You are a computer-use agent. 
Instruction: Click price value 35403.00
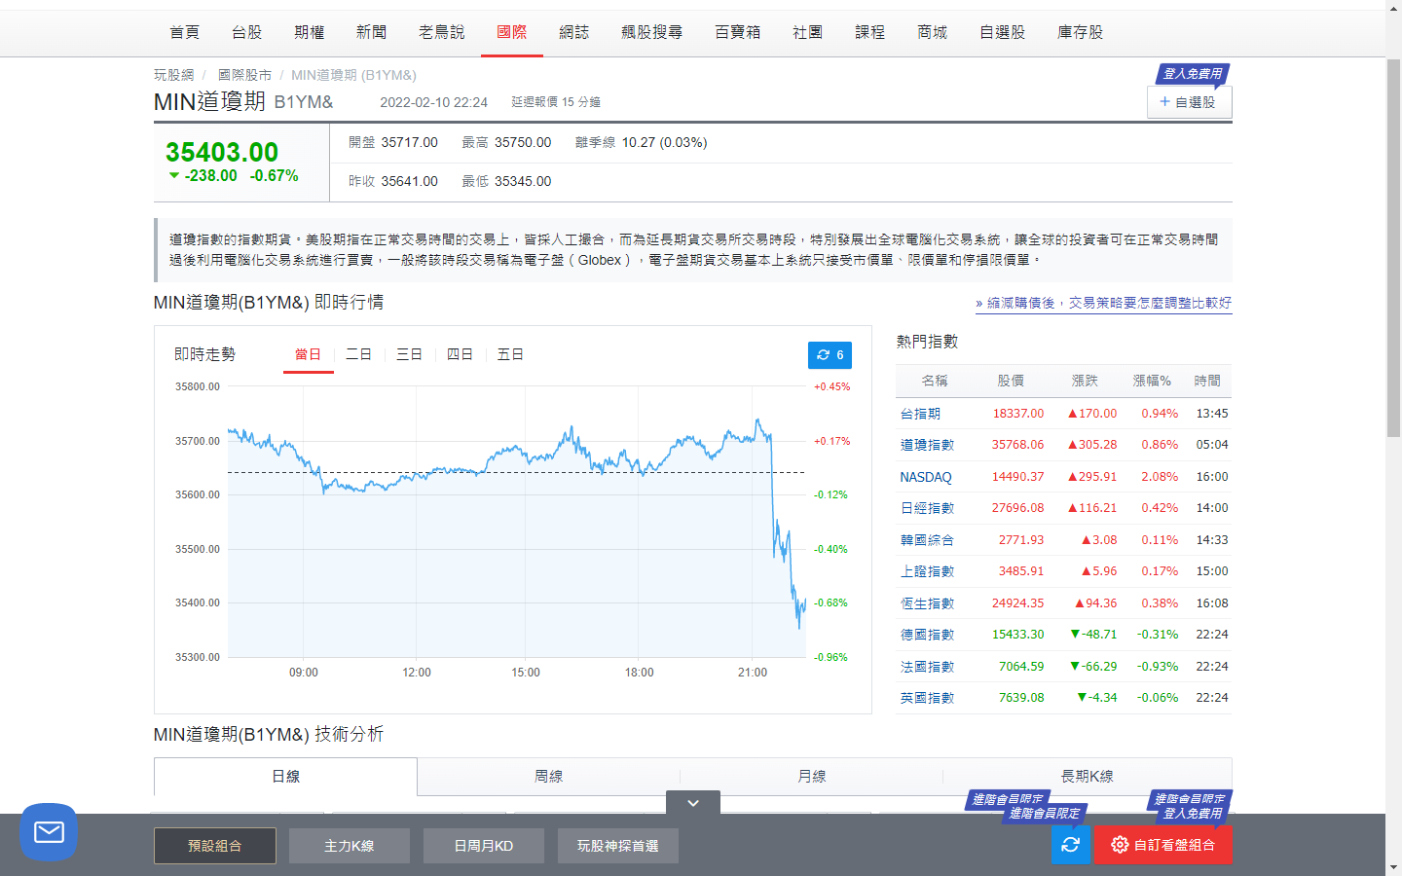[222, 152]
